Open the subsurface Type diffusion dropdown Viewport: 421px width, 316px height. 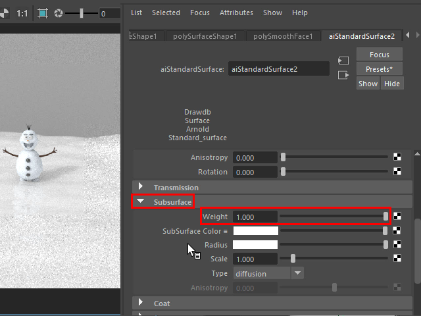tap(298, 273)
